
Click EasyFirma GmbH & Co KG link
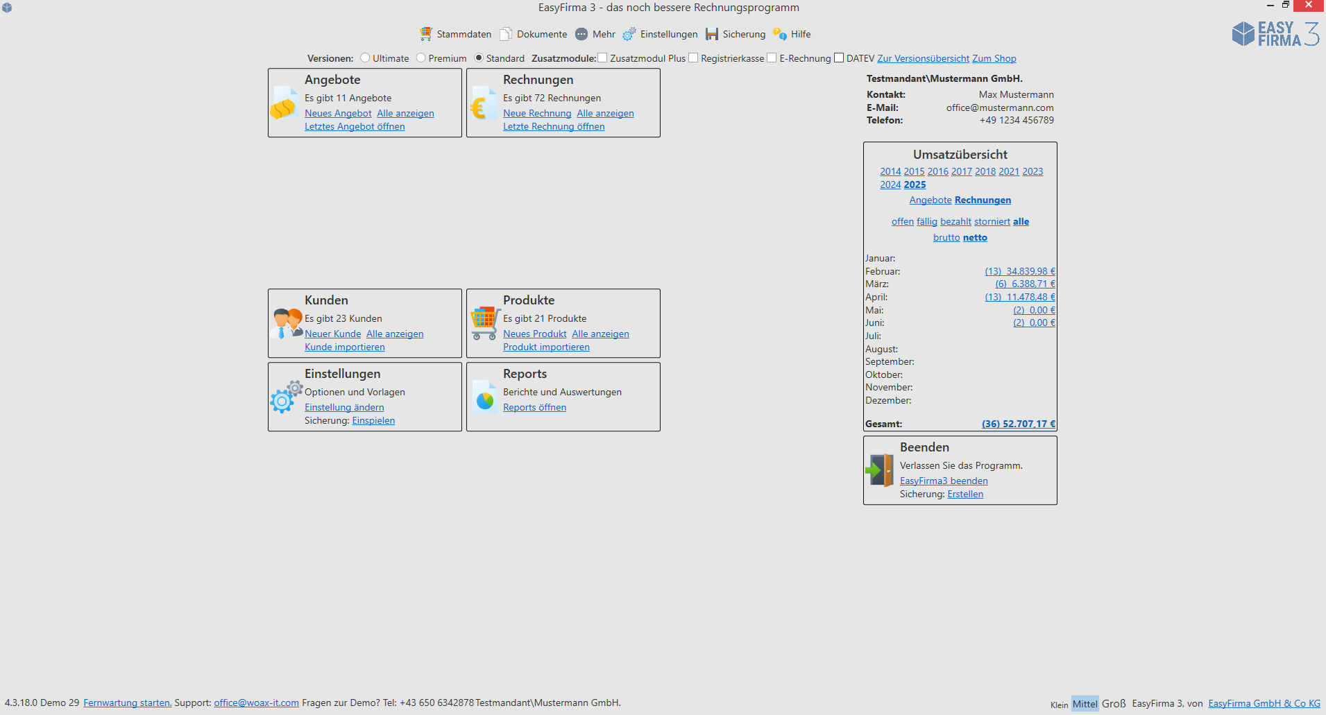[x=1264, y=704]
